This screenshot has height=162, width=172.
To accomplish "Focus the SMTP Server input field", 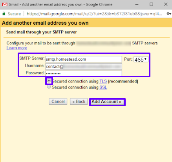I will click(84, 59).
